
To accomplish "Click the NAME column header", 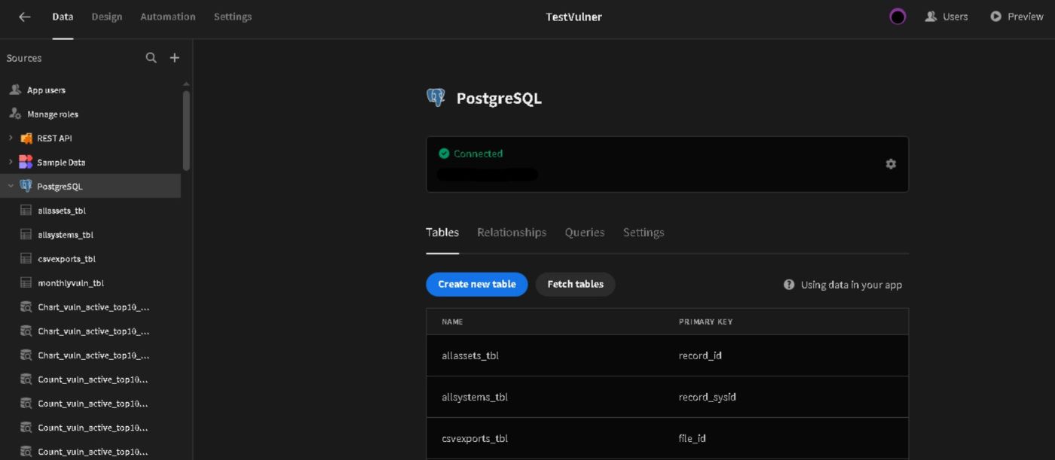I will (x=452, y=321).
